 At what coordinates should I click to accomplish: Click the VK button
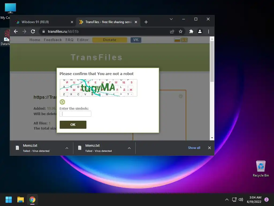pyautogui.click(x=136, y=40)
